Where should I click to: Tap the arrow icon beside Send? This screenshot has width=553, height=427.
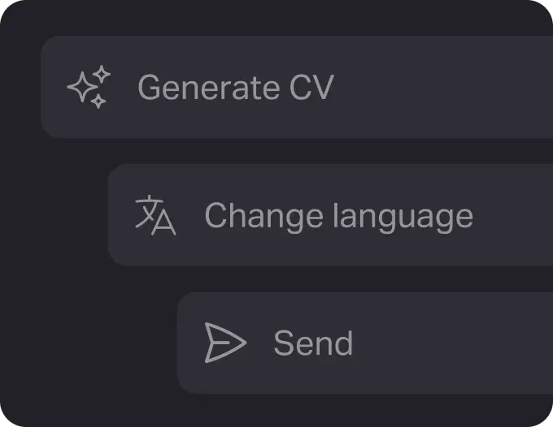tap(224, 343)
